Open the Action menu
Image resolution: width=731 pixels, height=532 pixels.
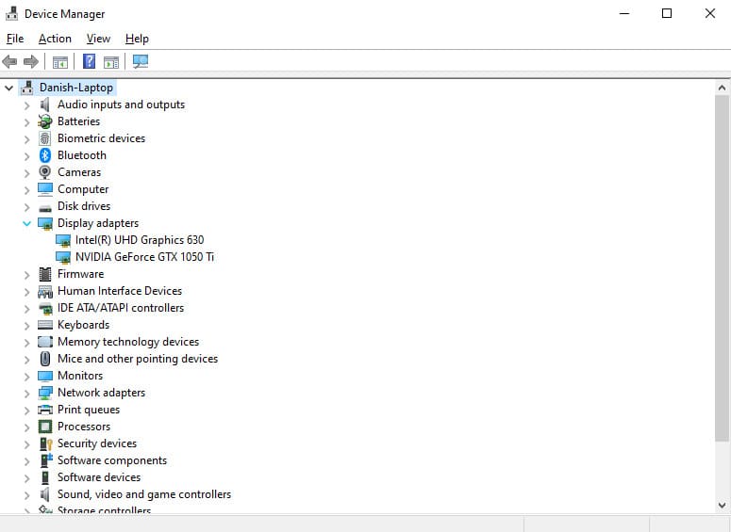click(55, 39)
